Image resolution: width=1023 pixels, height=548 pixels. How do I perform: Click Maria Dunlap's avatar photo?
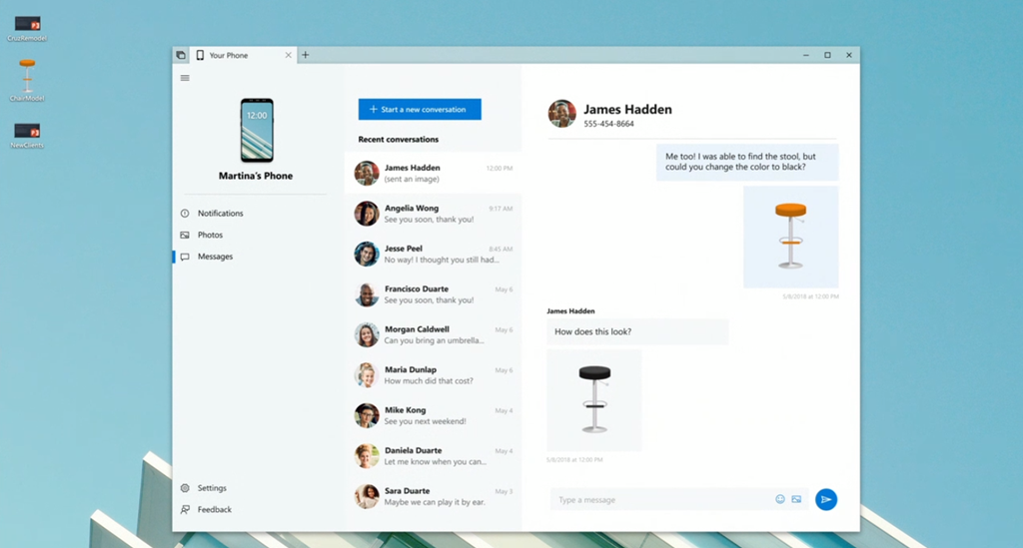(x=367, y=375)
